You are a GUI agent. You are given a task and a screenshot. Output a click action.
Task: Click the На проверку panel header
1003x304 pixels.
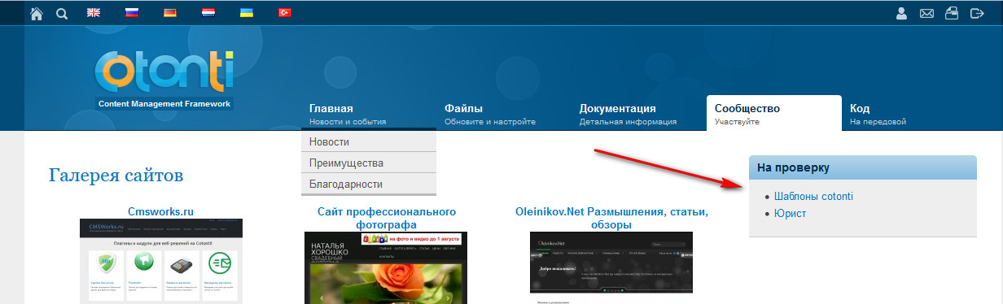click(x=862, y=167)
